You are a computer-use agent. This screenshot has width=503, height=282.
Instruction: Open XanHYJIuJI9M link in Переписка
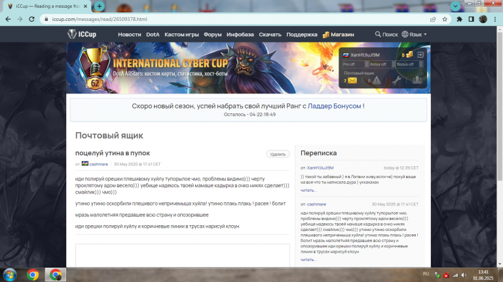coord(320,167)
